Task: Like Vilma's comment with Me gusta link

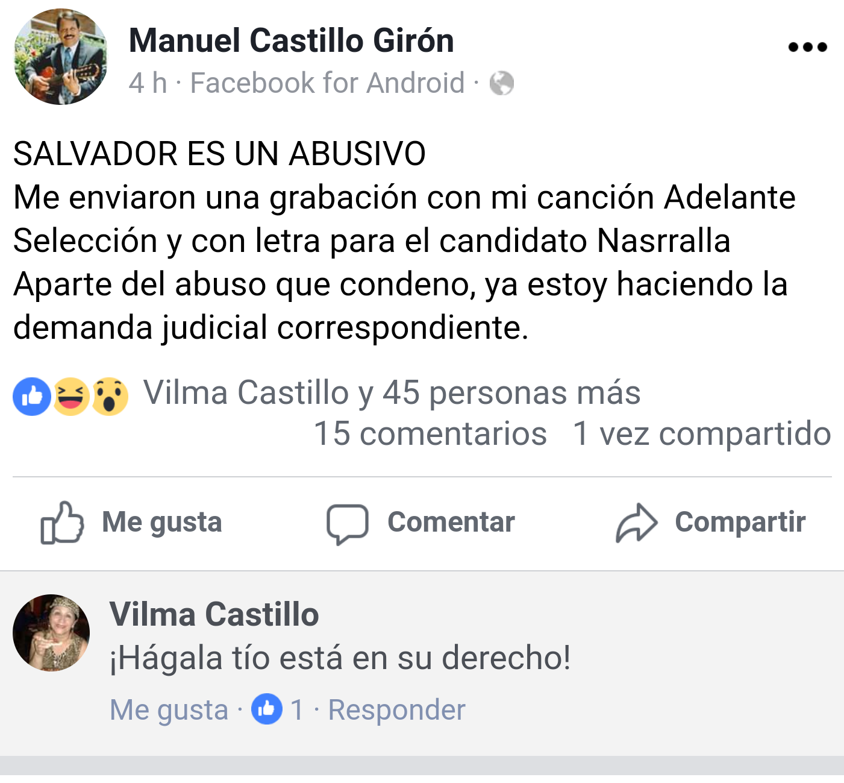Action: [169, 710]
